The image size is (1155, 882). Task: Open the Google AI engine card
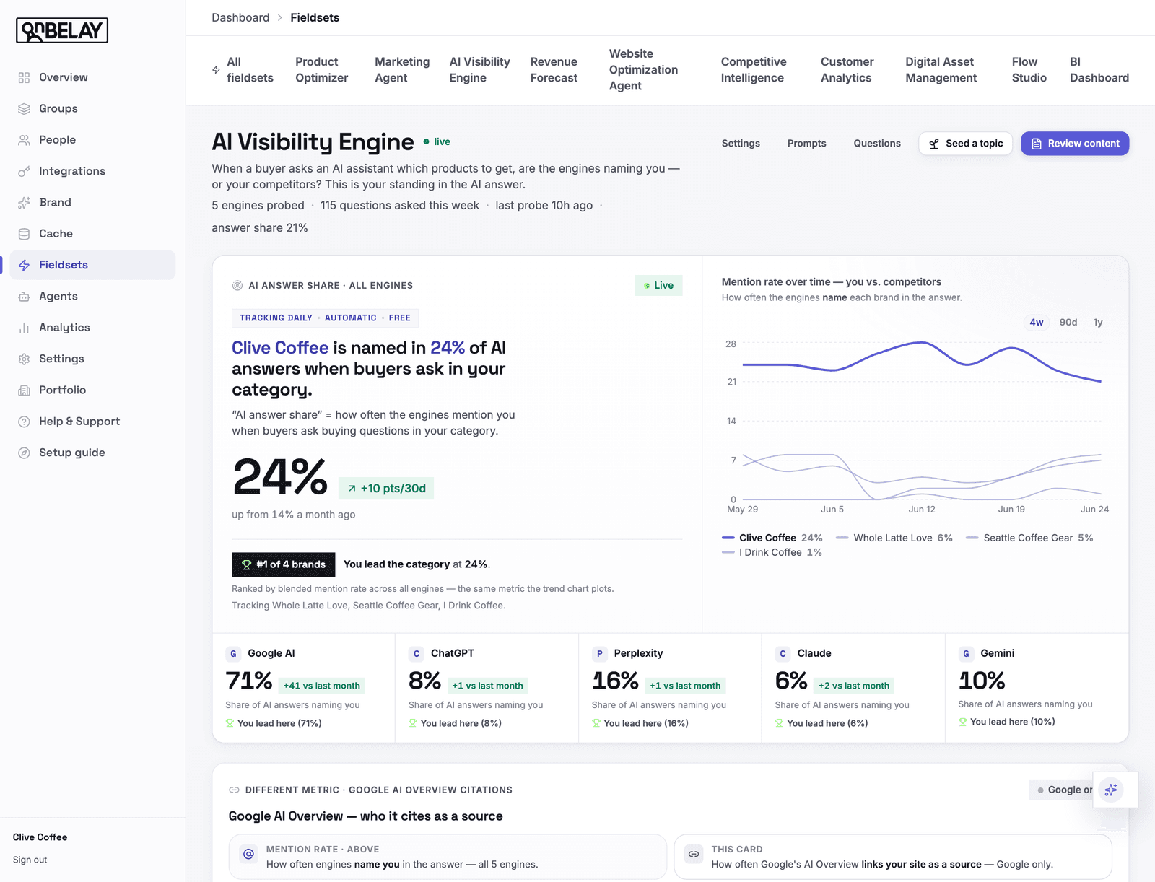coord(304,688)
